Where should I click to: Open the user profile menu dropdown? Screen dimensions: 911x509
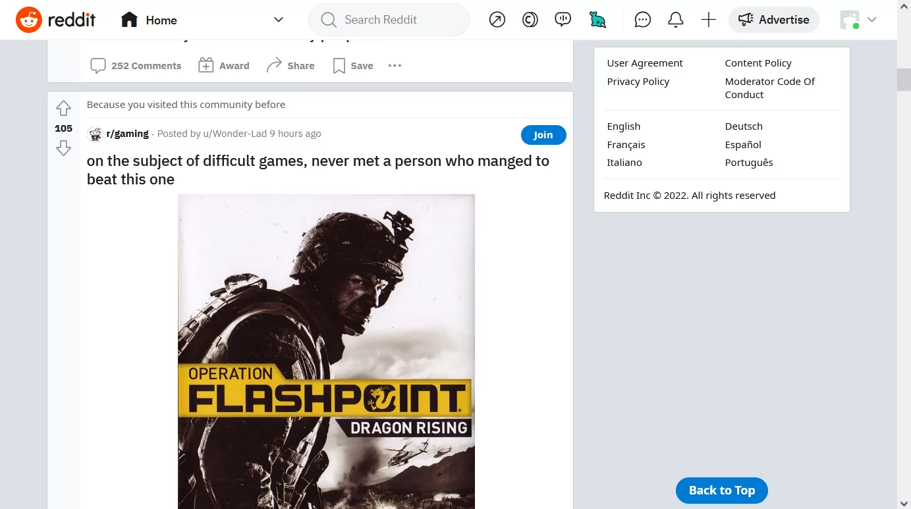coord(859,20)
